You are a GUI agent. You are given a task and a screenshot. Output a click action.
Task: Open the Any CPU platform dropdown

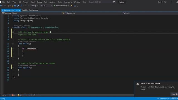(x=46, y=6)
